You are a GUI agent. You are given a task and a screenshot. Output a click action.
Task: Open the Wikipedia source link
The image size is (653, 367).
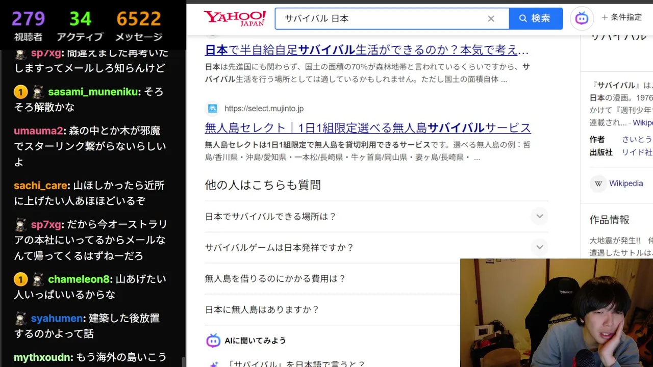[x=626, y=183]
